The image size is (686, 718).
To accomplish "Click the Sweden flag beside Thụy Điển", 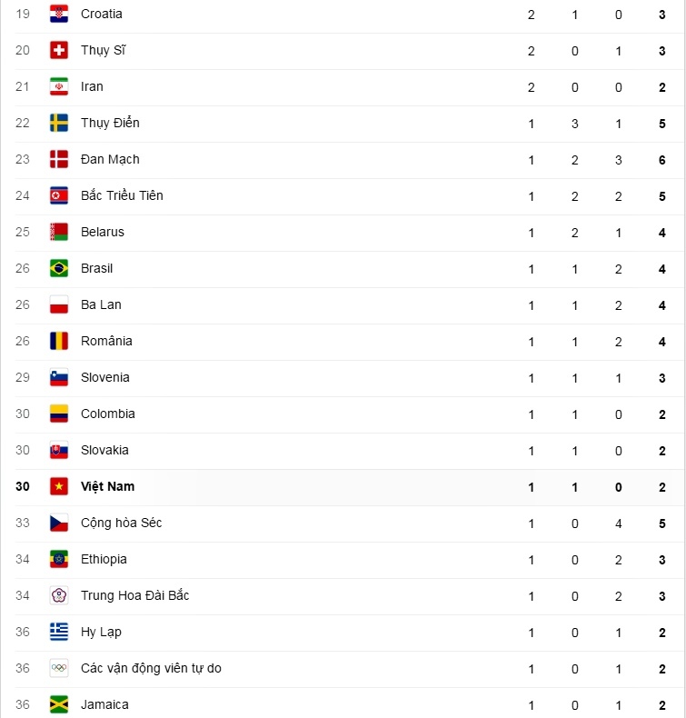I will click(x=59, y=123).
